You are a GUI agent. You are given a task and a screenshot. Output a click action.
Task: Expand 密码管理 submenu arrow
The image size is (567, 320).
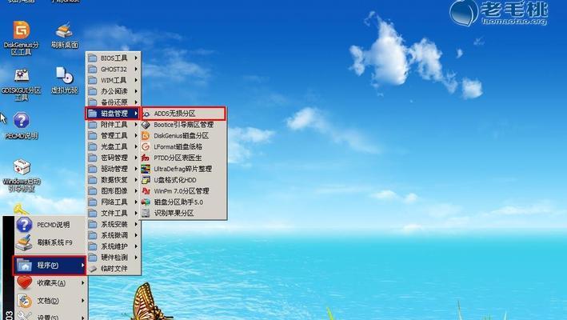[x=136, y=158]
